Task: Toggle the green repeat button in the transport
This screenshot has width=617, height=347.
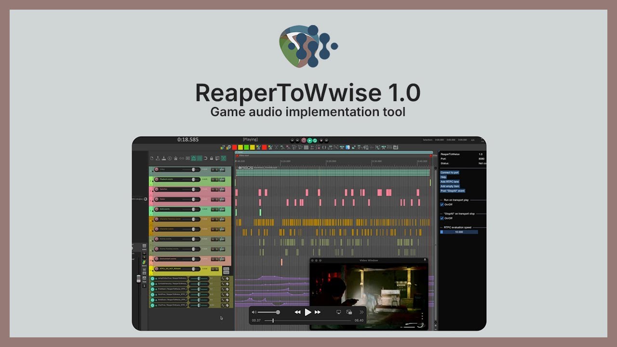Action: point(315,140)
